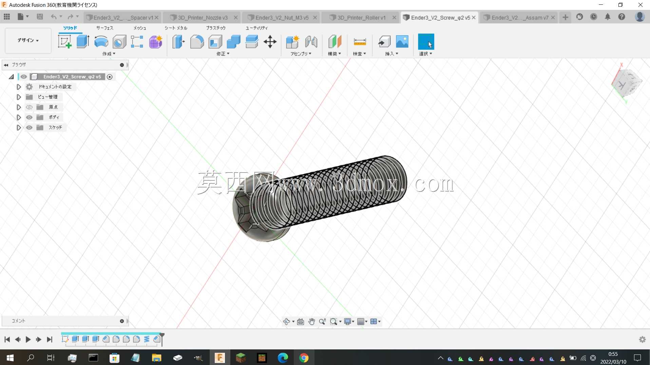This screenshot has height=365, width=650.
Task: Click the Pan hand tool
Action: (x=311, y=322)
